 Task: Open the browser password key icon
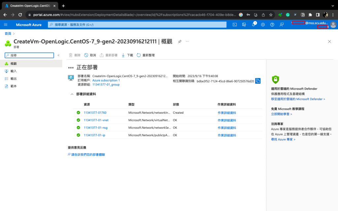point(248,15)
